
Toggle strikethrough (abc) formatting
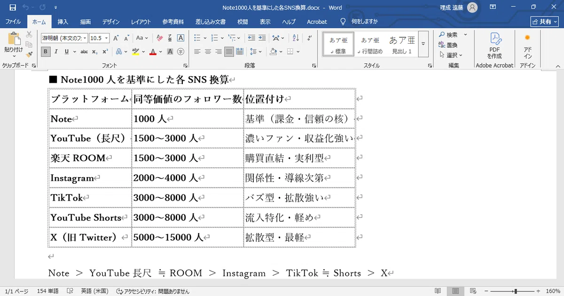[84, 52]
